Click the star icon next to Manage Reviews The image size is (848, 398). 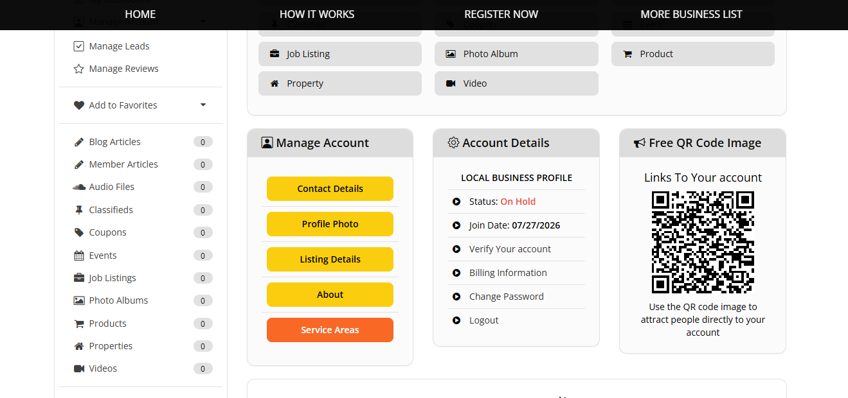click(79, 69)
